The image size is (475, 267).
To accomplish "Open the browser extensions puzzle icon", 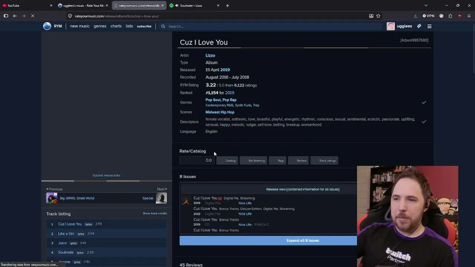I will pos(450,16).
